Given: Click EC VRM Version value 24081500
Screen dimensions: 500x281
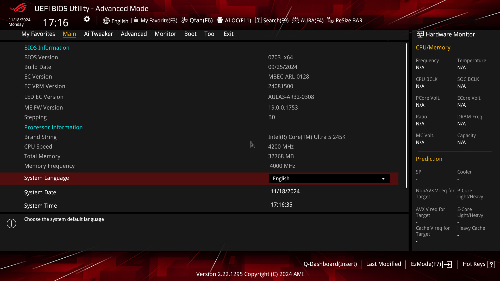Looking at the screenshot, I should 281,86.
